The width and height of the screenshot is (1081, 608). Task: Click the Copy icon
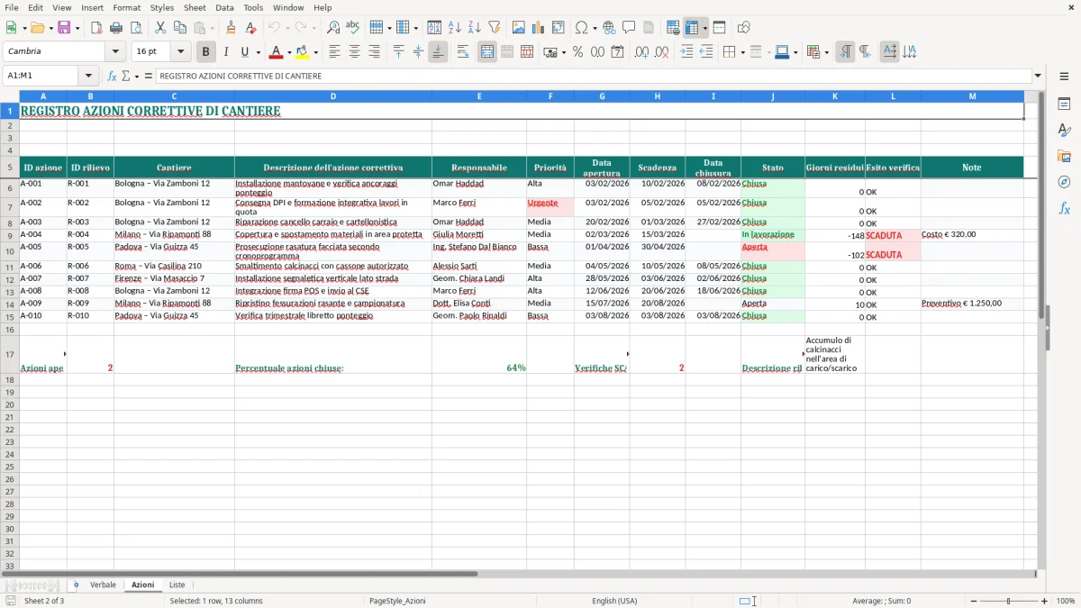tap(180, 28)
